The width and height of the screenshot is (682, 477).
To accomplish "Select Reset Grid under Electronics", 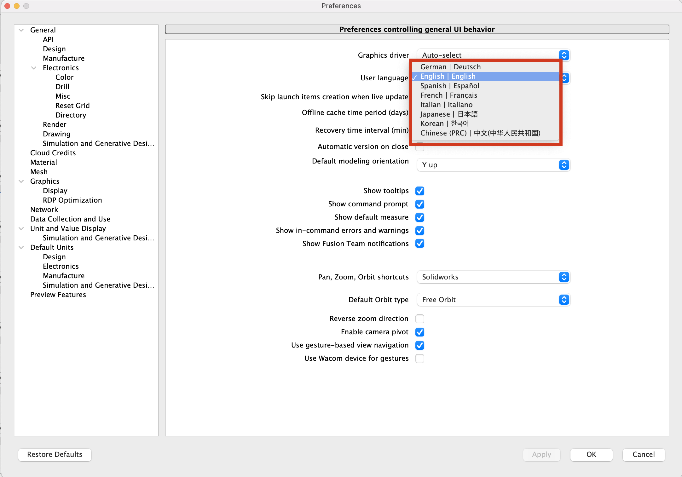I will [x=72, y=106].
